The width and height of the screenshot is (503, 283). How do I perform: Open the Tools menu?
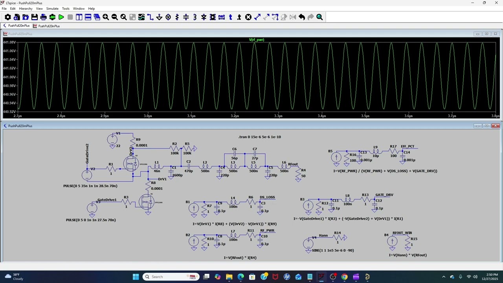click(66, 8)
